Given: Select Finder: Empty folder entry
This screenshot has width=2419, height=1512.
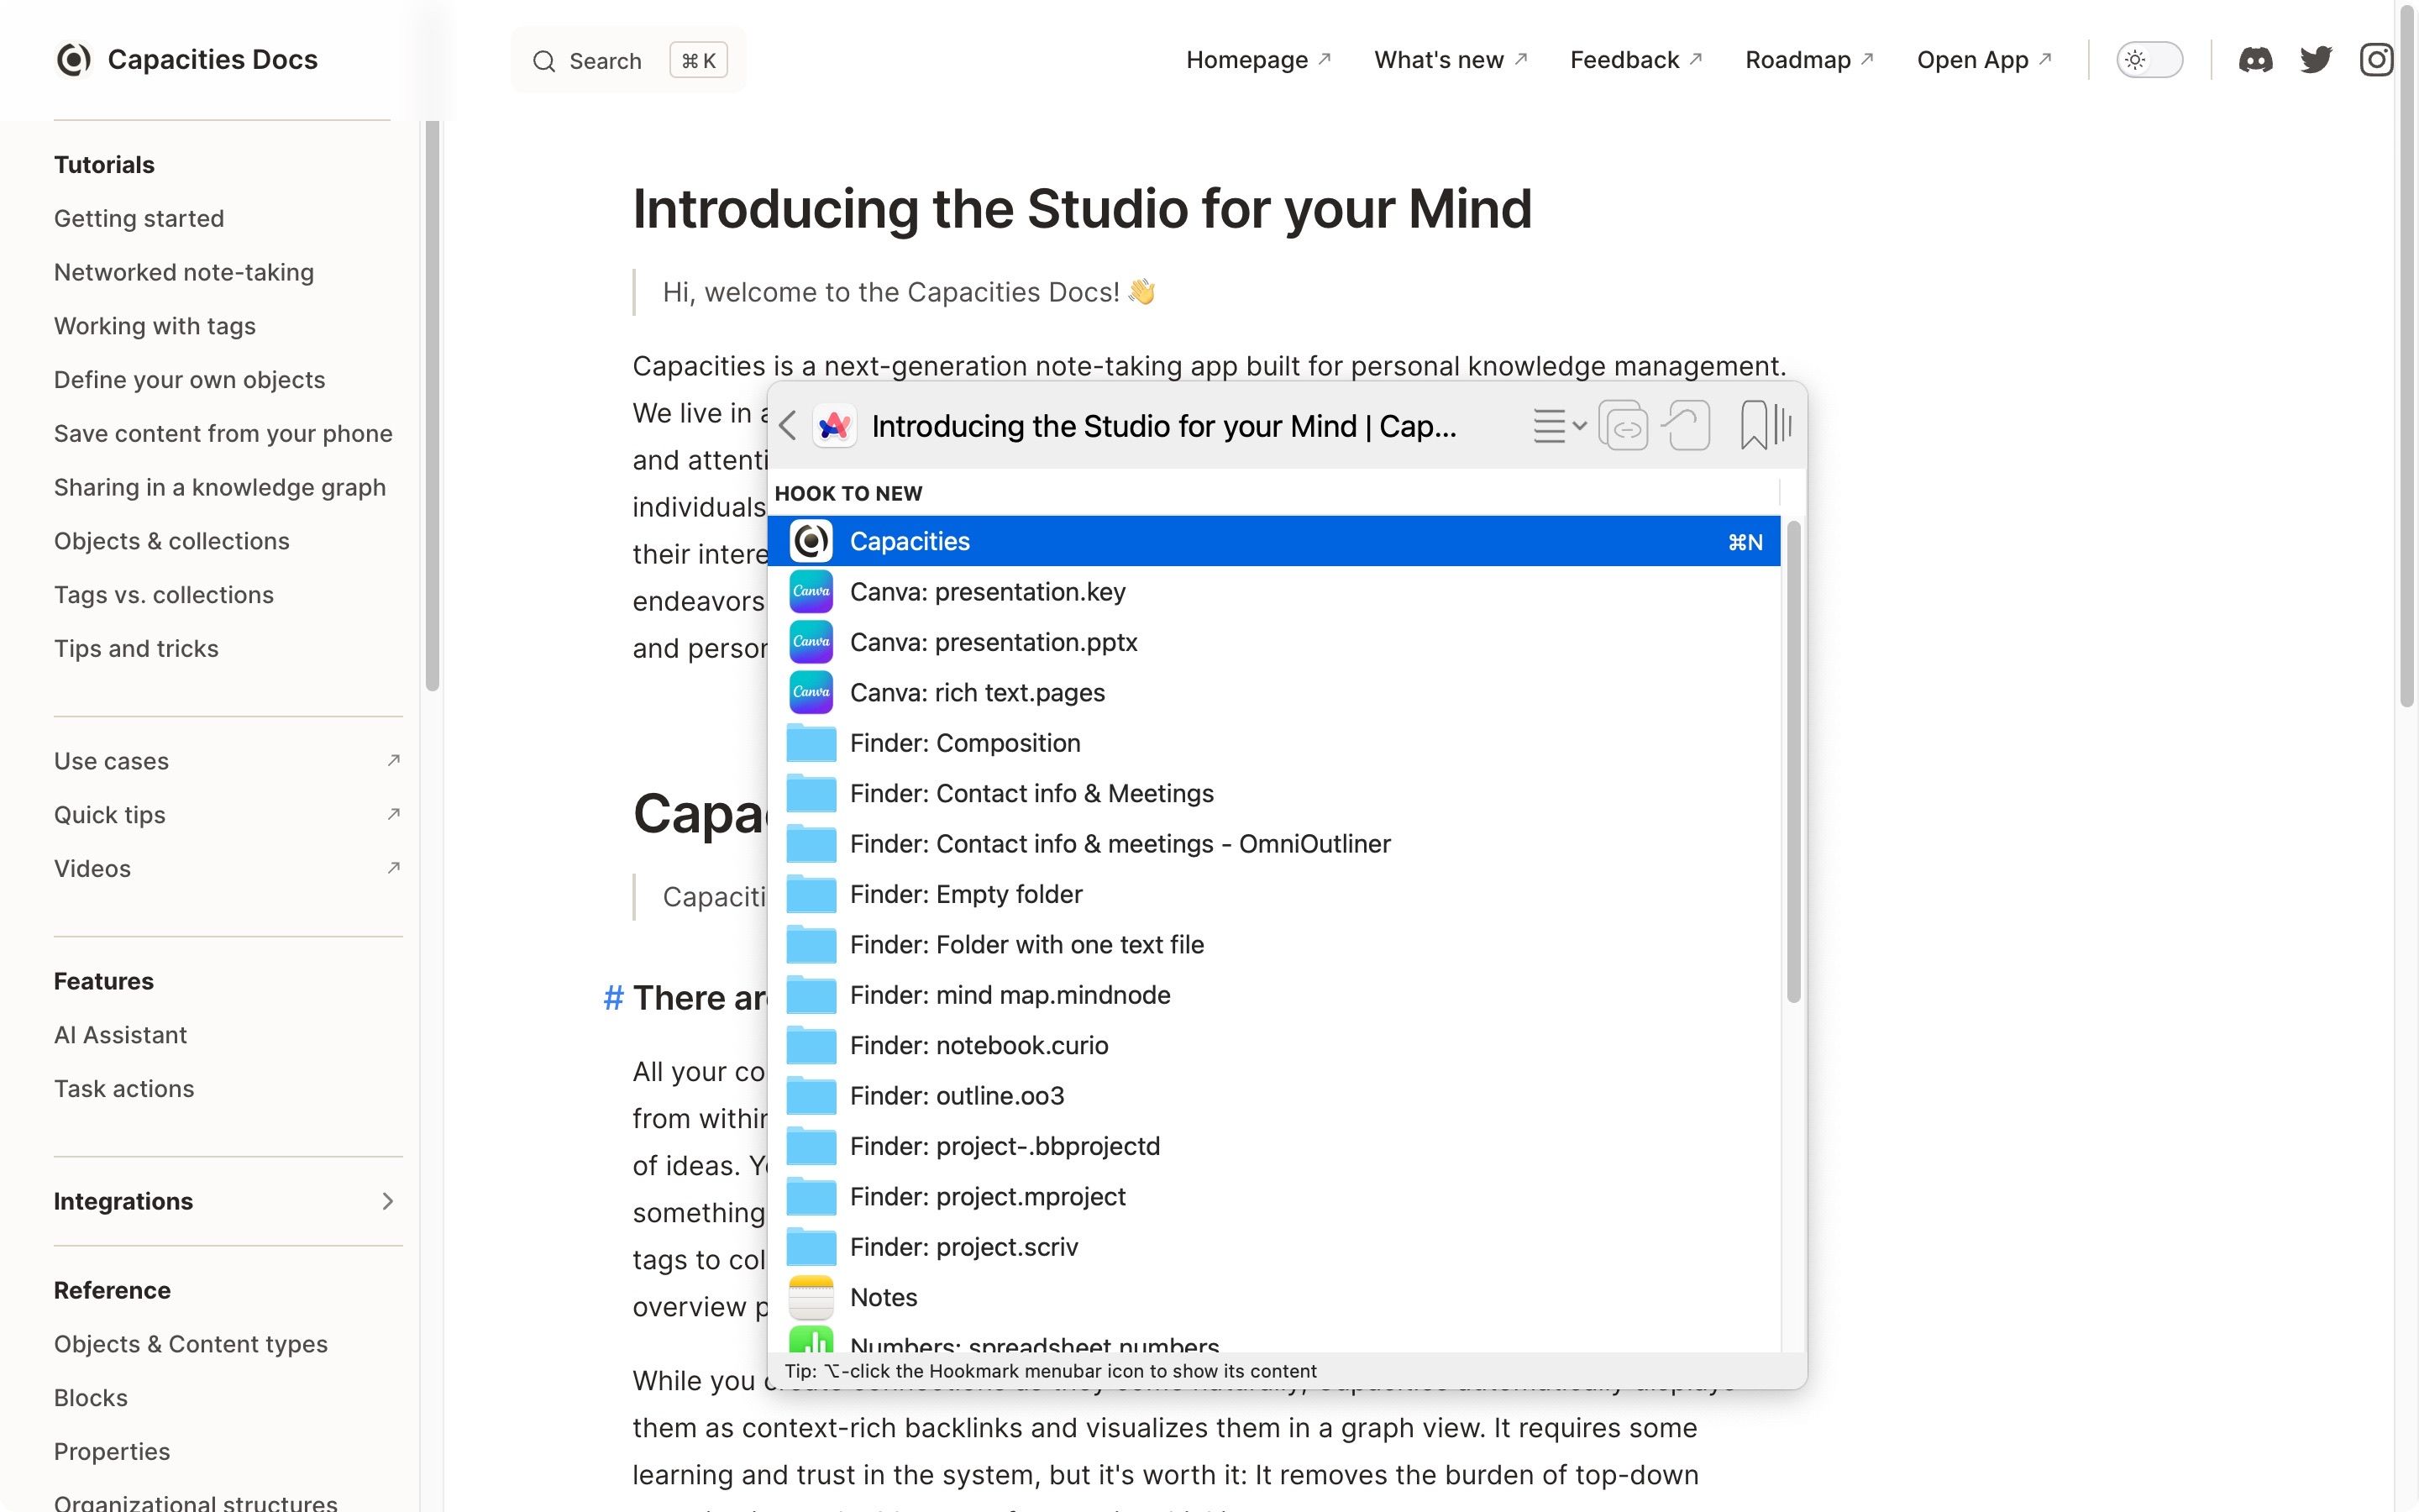Looking at the screenshot, I should (966, 894).
